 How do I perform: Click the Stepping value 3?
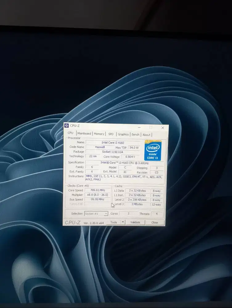157,168
